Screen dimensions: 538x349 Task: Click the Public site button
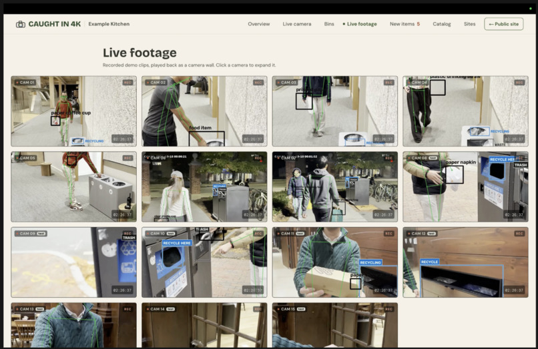504,24
